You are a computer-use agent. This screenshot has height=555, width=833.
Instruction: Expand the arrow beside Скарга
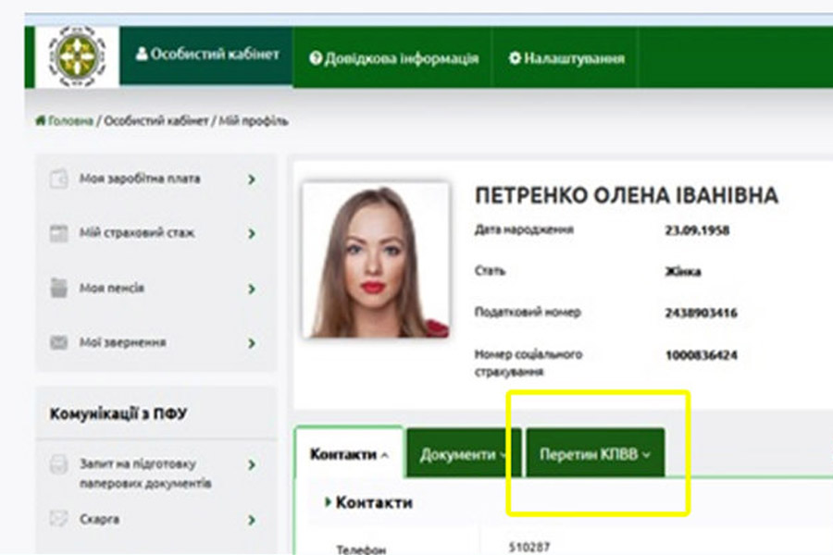pos(252,521)
